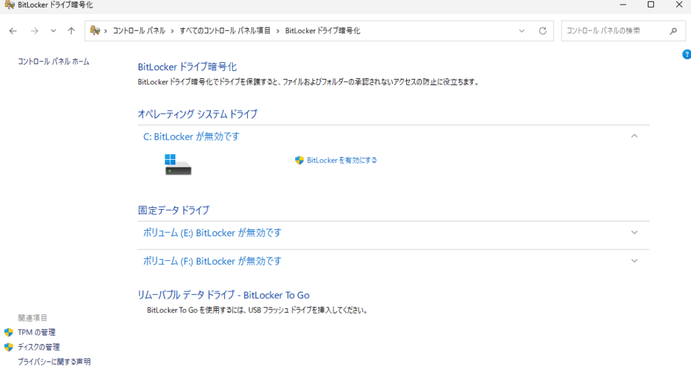
Task: Click the search magnifier icon
Action: click(673, 31)
